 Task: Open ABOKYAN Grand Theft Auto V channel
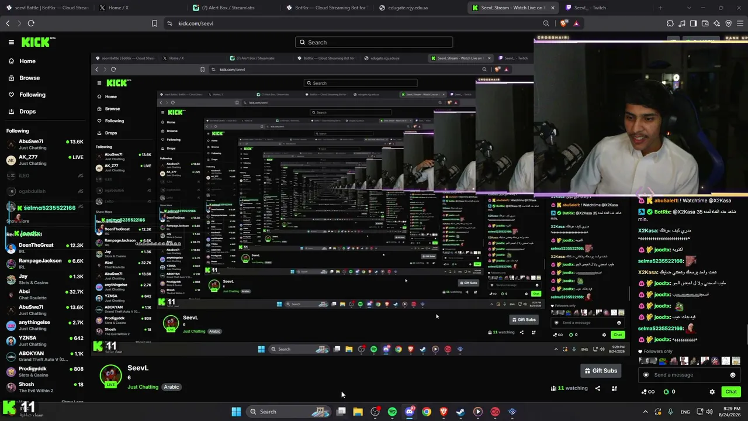point(45,356)
